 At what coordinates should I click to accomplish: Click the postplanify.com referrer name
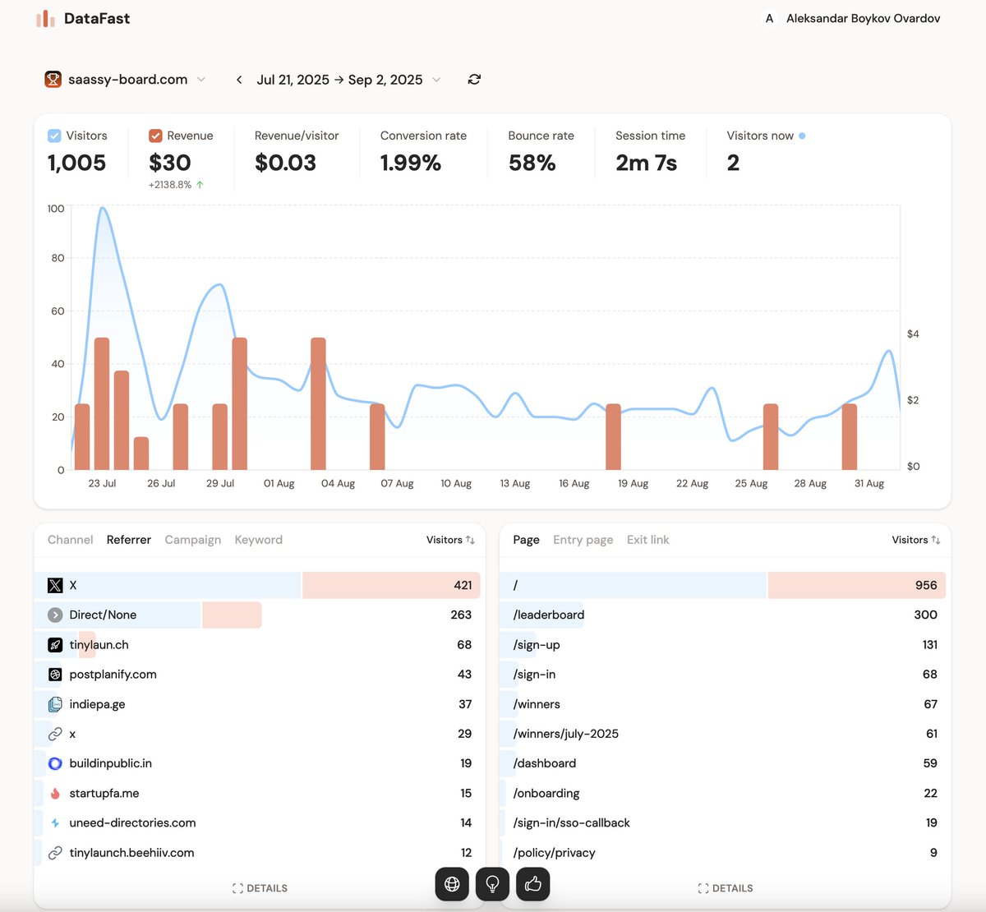tap(113, 675)
